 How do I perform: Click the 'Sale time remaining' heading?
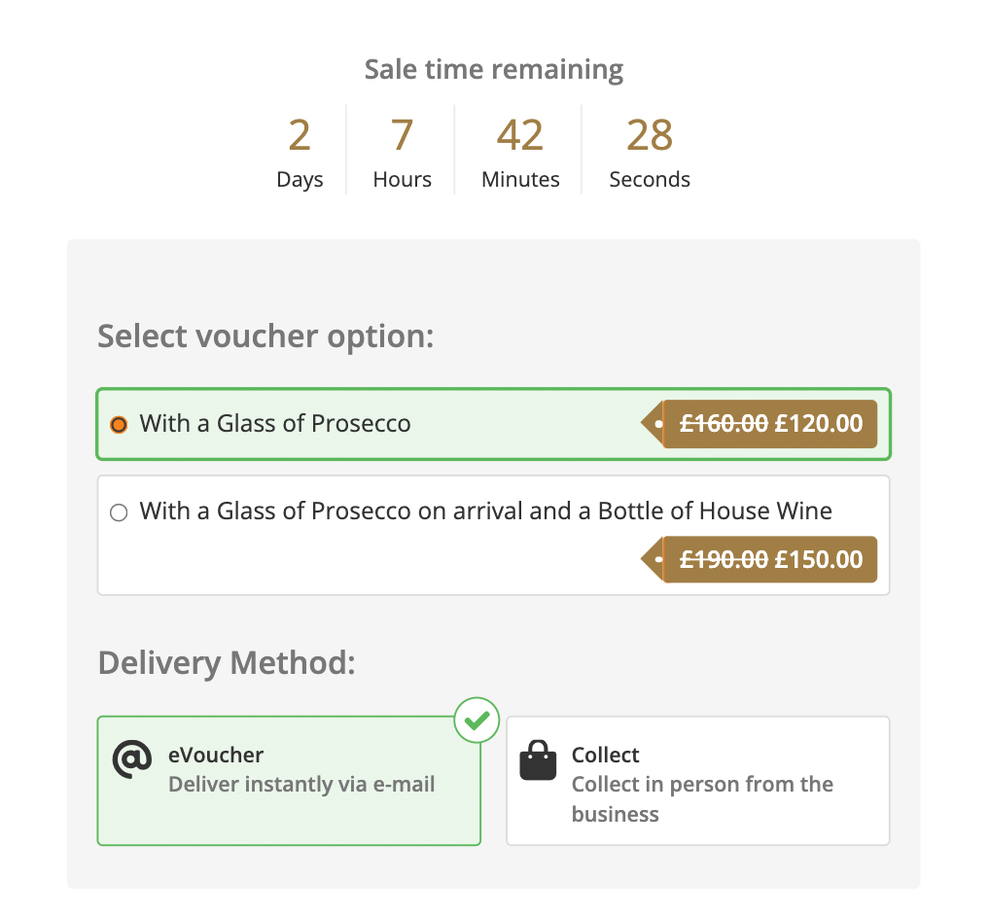point(494,70)
